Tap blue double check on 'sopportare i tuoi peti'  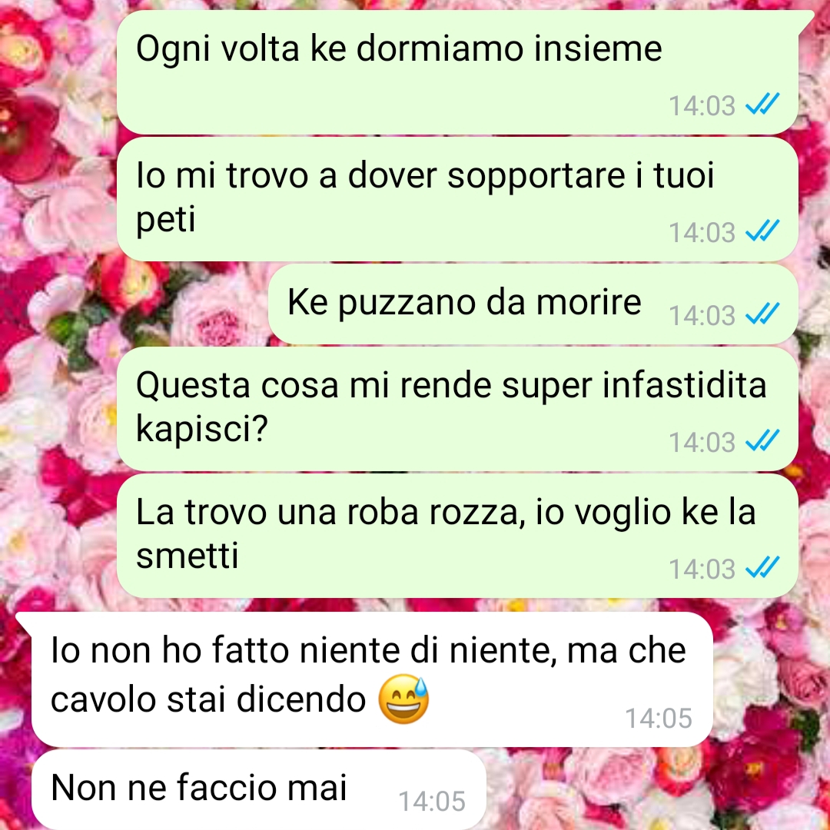tap(762, 231)
